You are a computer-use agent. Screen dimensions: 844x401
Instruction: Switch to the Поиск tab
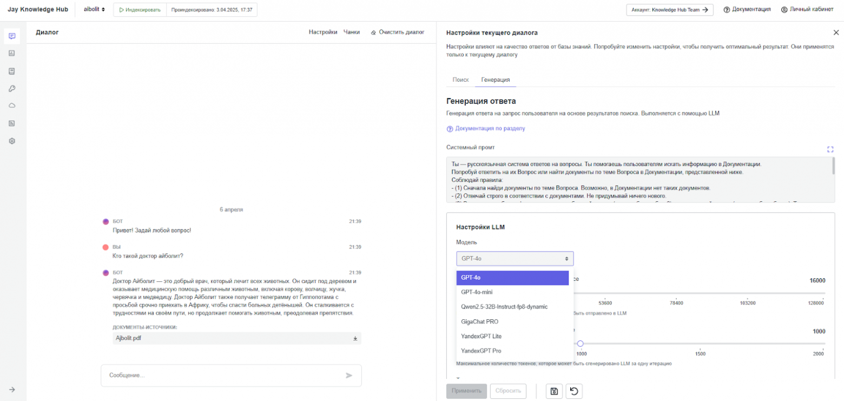[x=460, y=80]
